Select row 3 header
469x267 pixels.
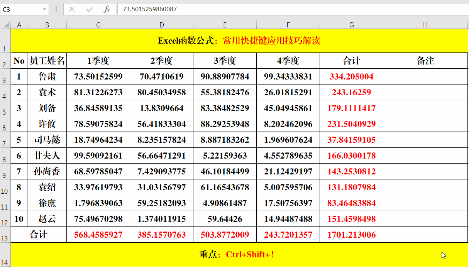(x=5, y=76)
